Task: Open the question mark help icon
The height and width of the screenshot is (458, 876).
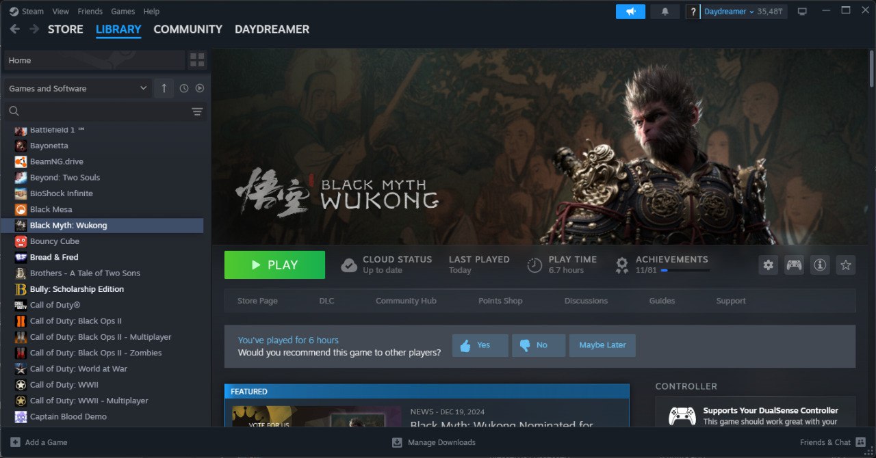Action: point(693,12)
